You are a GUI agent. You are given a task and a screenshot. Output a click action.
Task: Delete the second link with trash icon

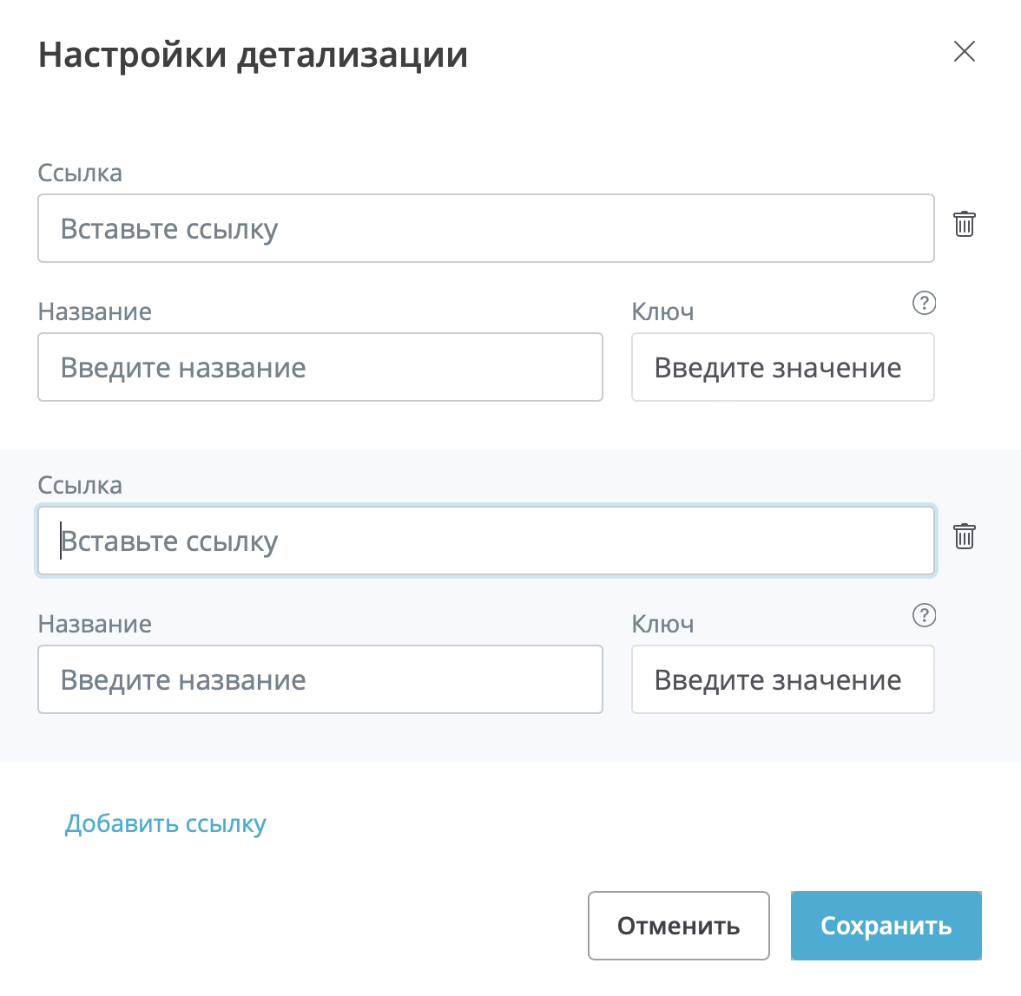point(964,537)
